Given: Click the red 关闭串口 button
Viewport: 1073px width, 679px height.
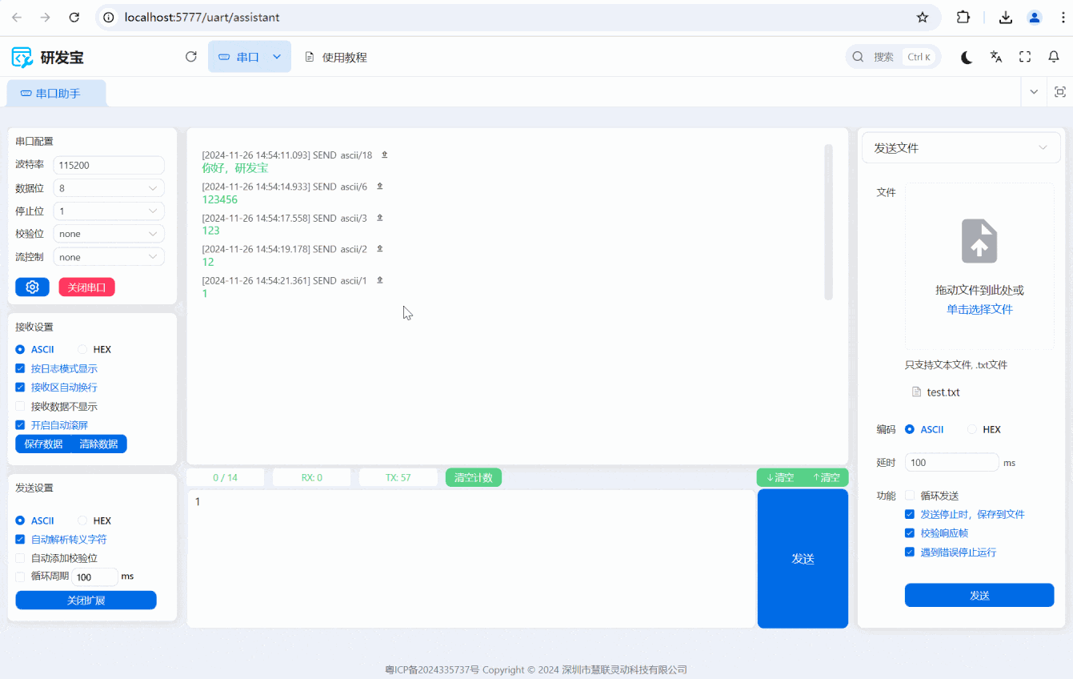Looking at the screenshot, I should tap(86, 287).
